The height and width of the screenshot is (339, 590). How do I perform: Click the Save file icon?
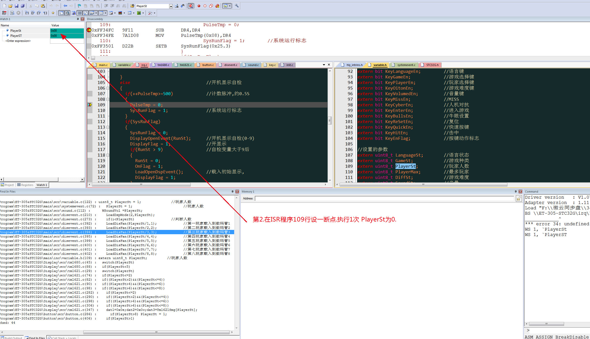pos(17,6)
